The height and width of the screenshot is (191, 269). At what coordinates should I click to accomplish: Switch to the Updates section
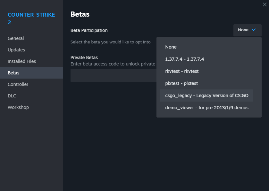tap(16, 50)
